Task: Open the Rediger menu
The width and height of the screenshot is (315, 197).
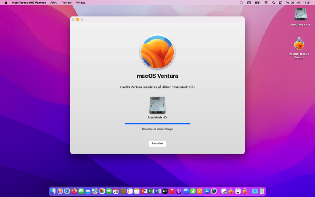Action: pos(66,3)
